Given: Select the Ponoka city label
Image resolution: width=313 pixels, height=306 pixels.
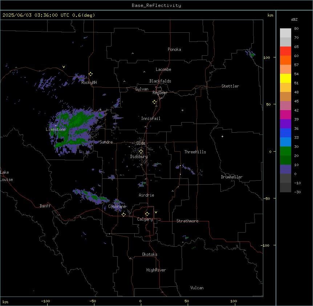Looking at the screenshot, I should pos(174,49).
